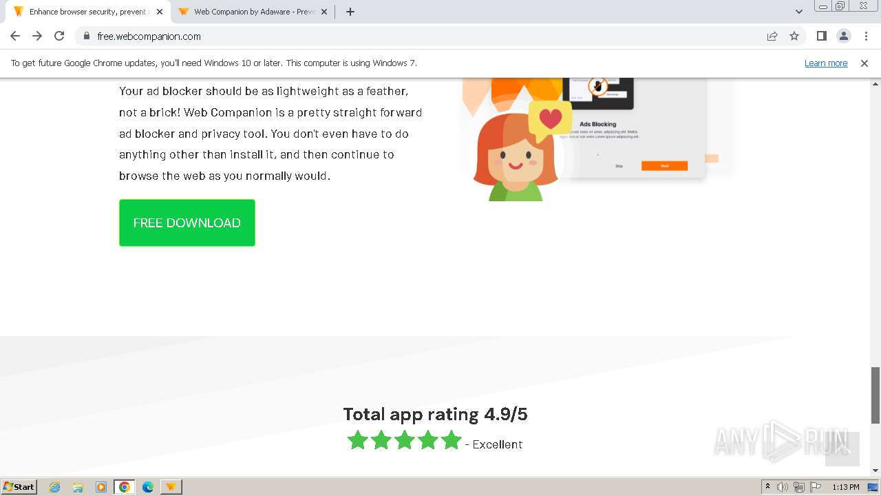Open a new browser tab
Viewport: 881px width, 496px height.
(350, 12)
